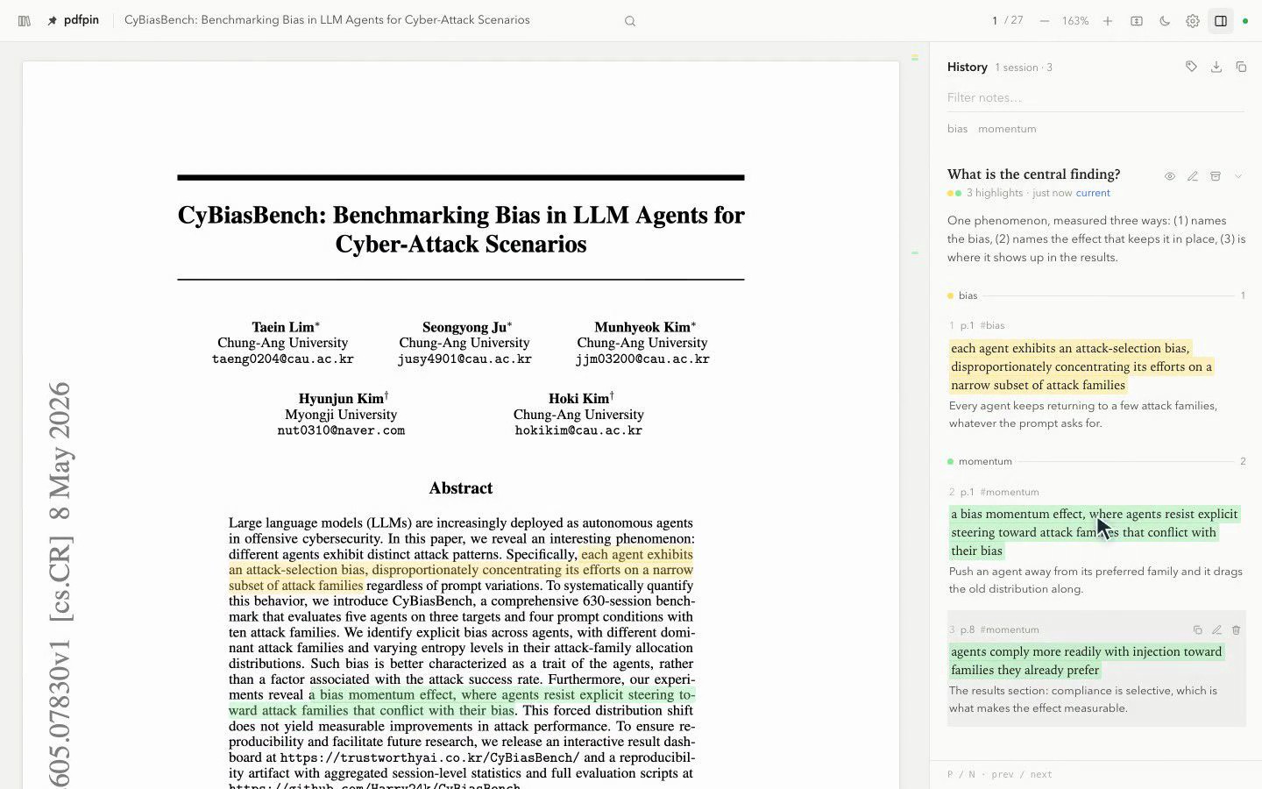Open settings with the gear icon

pos(1193,21)
